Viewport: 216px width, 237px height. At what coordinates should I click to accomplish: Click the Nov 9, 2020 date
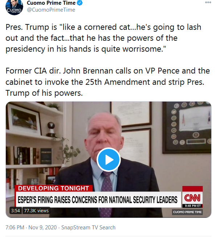[x=42, y=228]
